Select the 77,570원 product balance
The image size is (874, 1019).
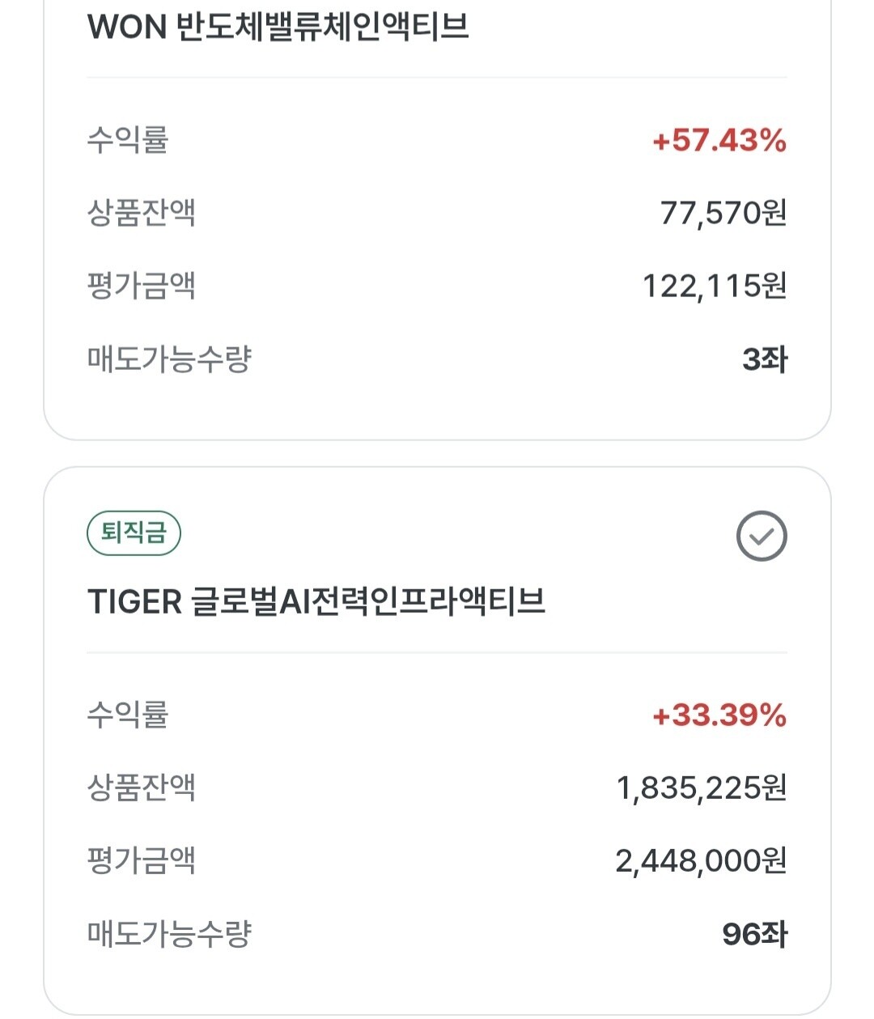tap(723, 213)
